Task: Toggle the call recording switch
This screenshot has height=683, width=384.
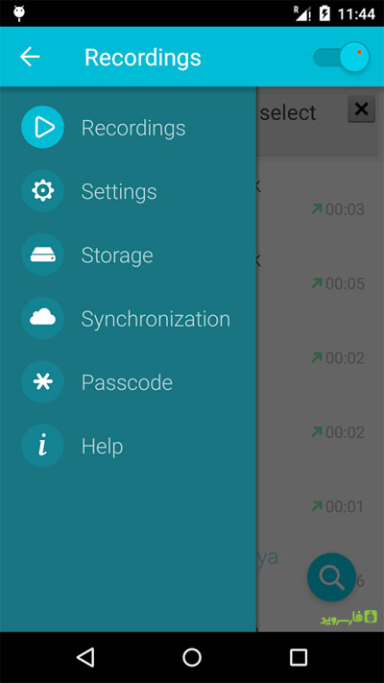Action: pyautogui.click(x=342, y=57)
